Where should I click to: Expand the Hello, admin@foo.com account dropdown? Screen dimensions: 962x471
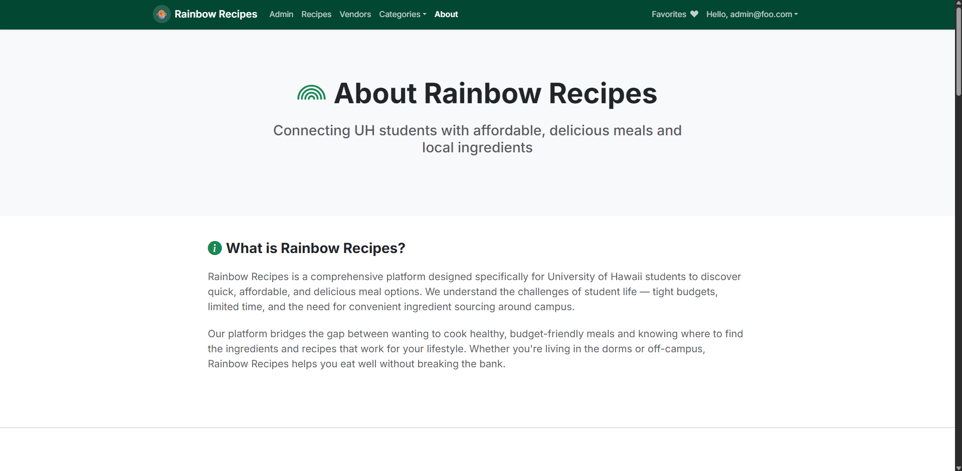tap(751, 14)
